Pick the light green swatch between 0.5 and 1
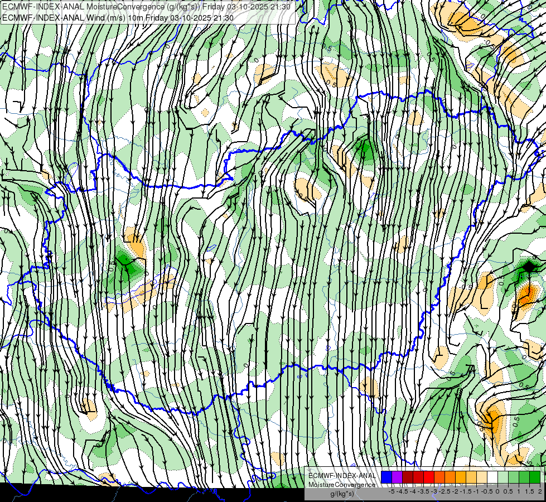Screen dimensions: 546x502 pyautogui.click(x=514, y=477)
